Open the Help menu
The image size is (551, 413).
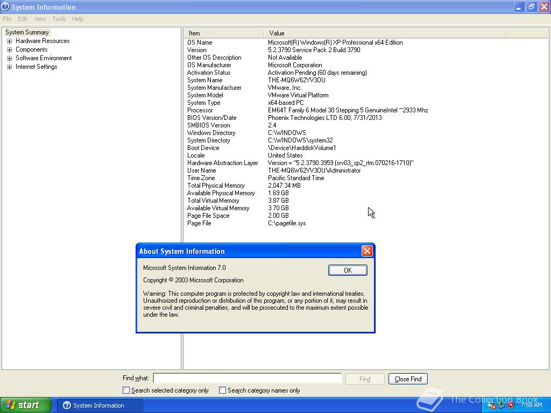point(77,19)
